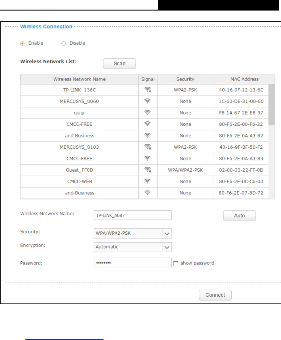The width and height of the screenshot is (281, 340).
Task: Click the Connect button
Action: pos(215,295)
